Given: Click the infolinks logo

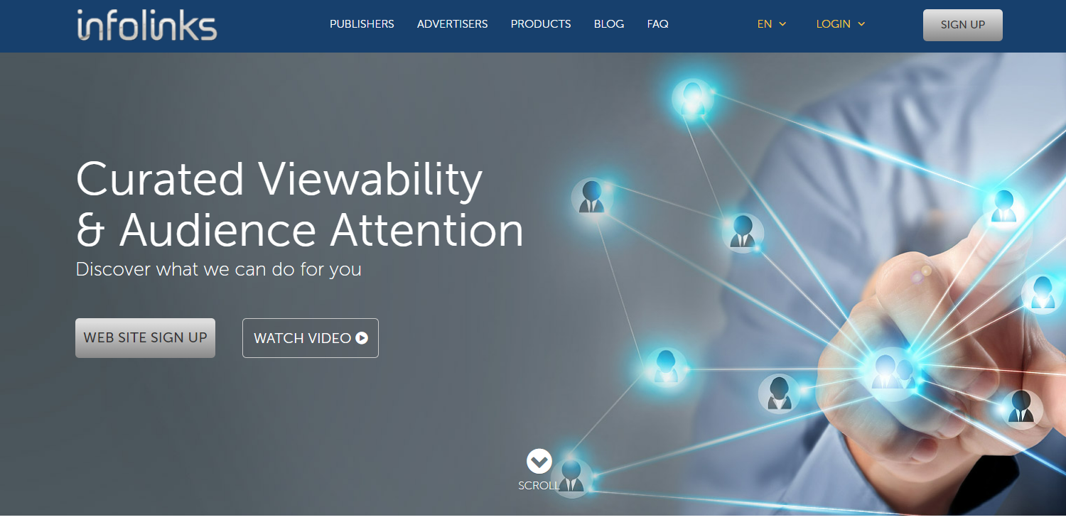Looking at the screenshot, I should click(x=147, y=25).
